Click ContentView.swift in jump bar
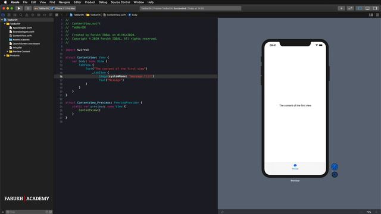 pyautogui.click(x=114, y=15)
